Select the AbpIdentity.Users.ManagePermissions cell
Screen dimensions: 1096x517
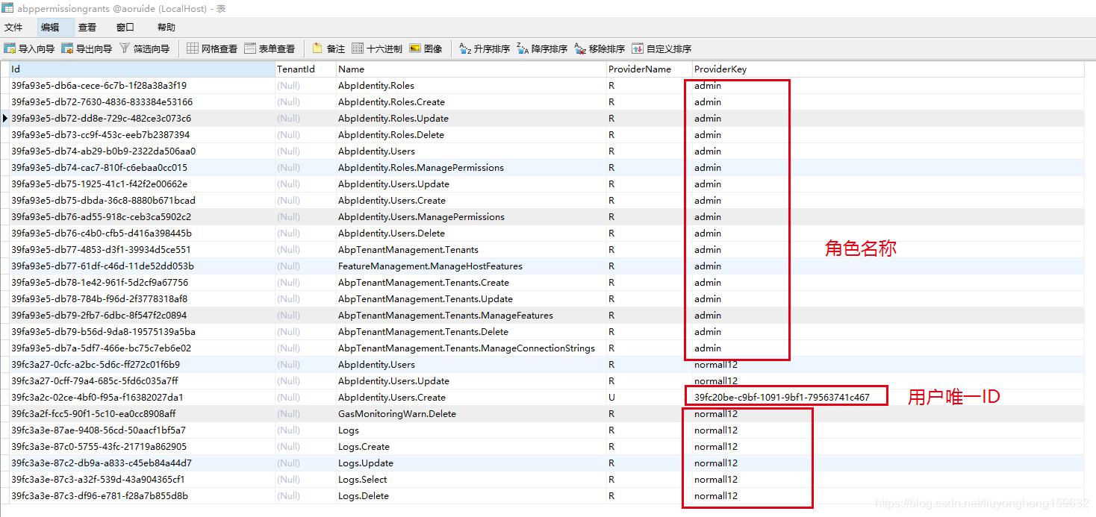[471, 216]
